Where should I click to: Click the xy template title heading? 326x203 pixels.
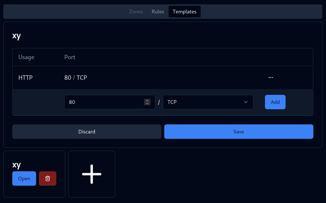click(17, 36)
